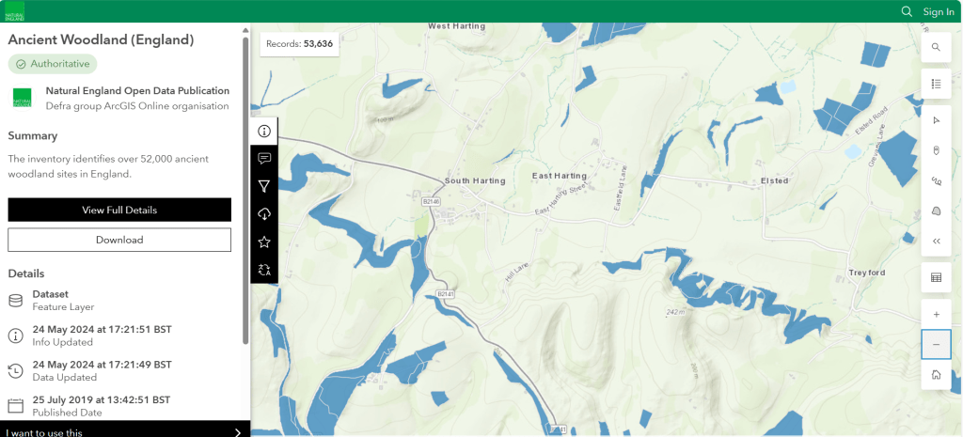963x437 pixels.
Task: Zoom out on the map
Action: click(936, 344)
